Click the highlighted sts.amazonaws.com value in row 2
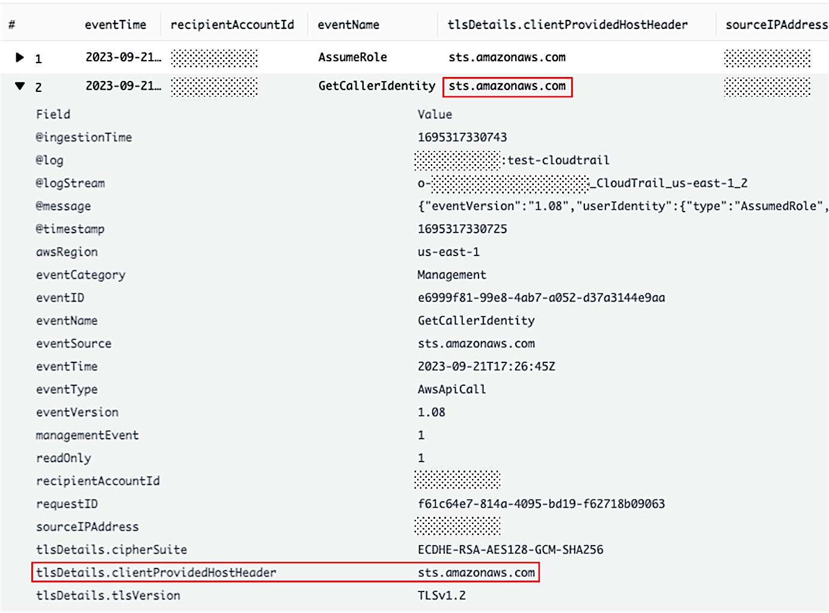 (507, 87)
